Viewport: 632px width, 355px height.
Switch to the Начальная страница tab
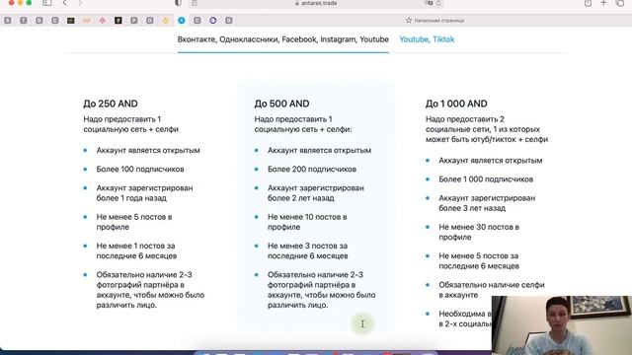(434, 20)
